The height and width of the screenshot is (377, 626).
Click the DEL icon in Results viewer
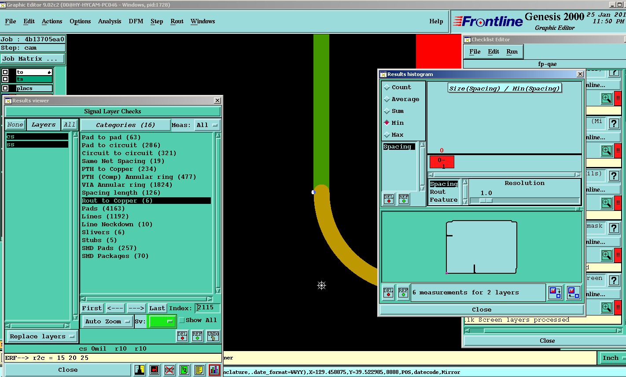pyautogui.click(x=183, y=336)
